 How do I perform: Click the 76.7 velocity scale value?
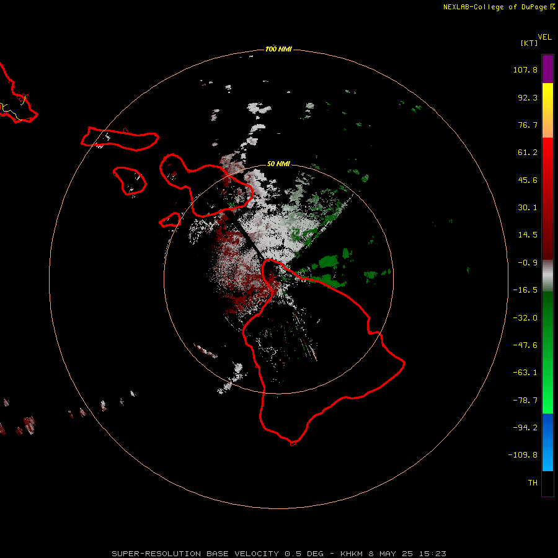pos(528,125)
